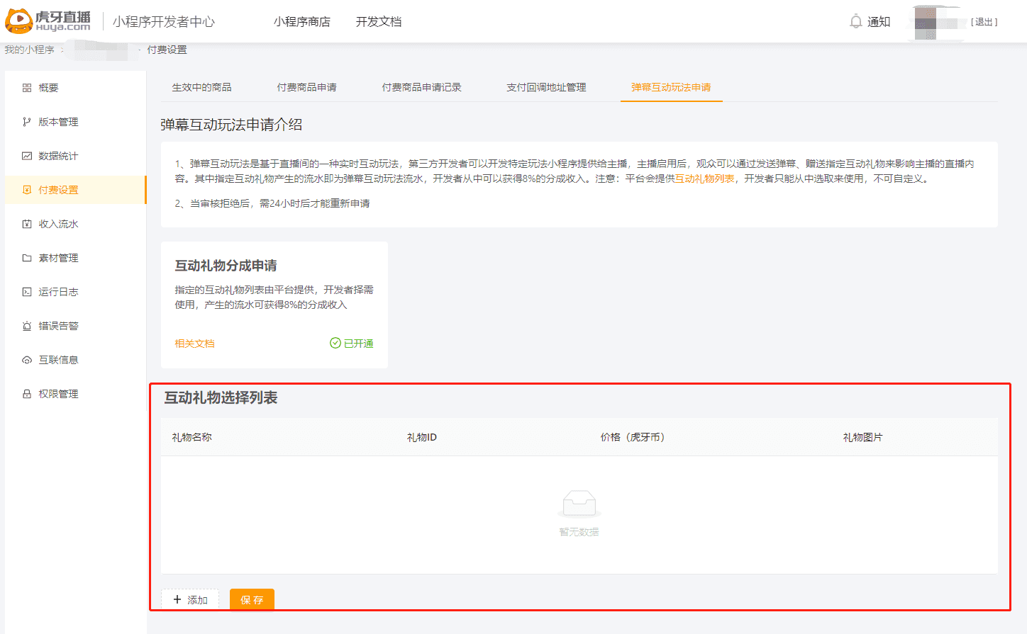Open the notification bell icon
Viewport: 1027px width, 634px height.
click(855, 22)
